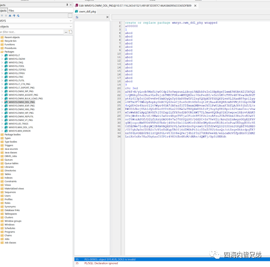Switch to the Files tab
This screenshot has height=267, width=270.
click(x=11, y=11)
